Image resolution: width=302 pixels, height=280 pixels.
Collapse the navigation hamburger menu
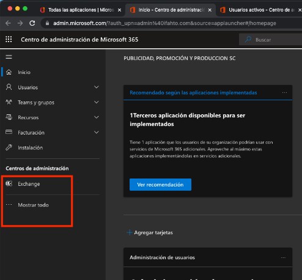coord(9,57)
